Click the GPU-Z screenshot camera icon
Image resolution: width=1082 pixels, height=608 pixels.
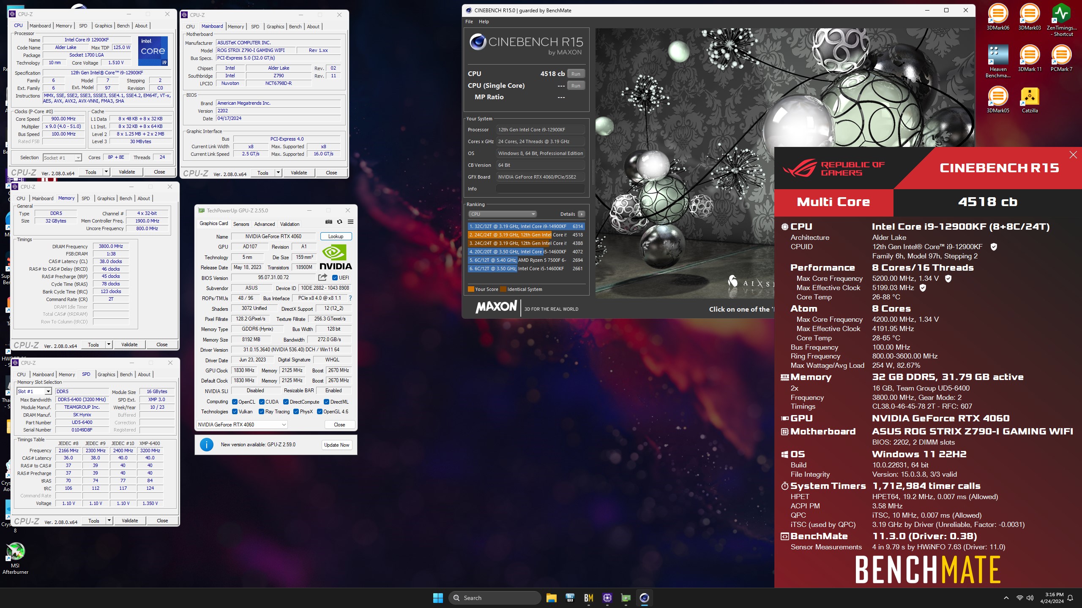coord(328,222)
